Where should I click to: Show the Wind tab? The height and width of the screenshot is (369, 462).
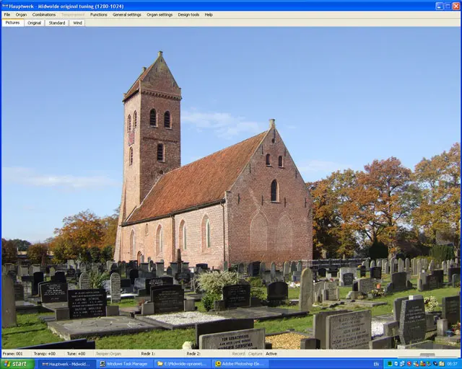77,23
